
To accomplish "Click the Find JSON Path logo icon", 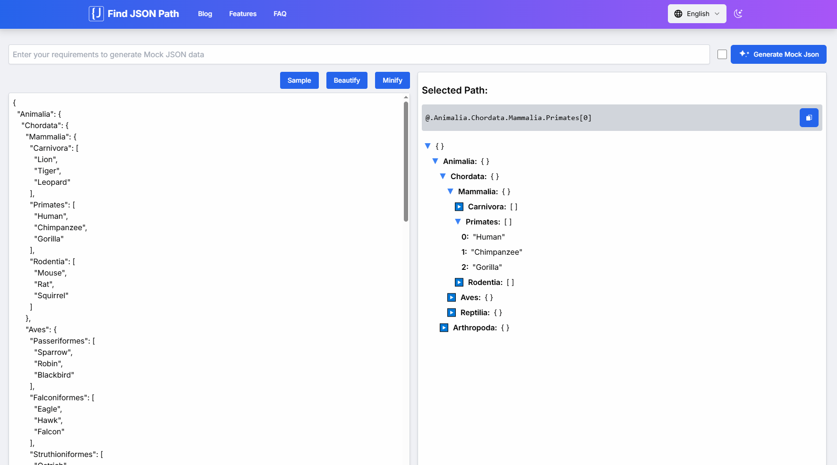I will point(96,14).
